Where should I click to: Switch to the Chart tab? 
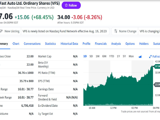pyautogui.click(x=16, y=44)
